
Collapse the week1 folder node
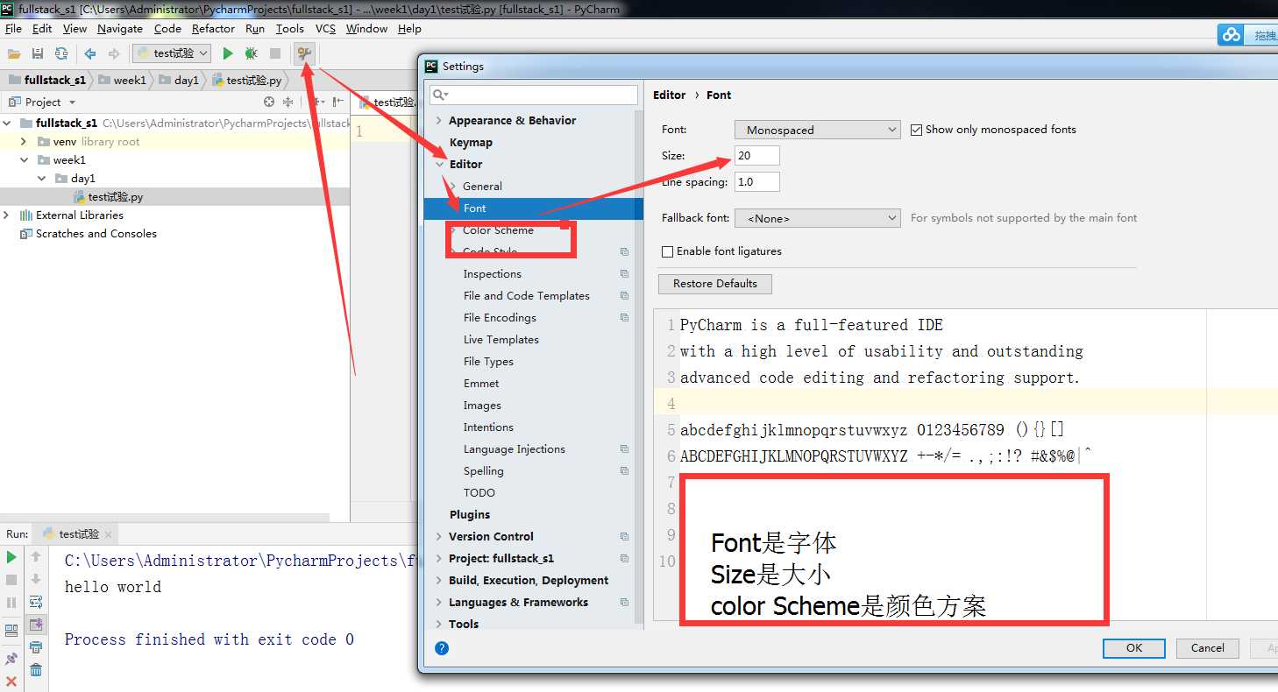[25, 160]
